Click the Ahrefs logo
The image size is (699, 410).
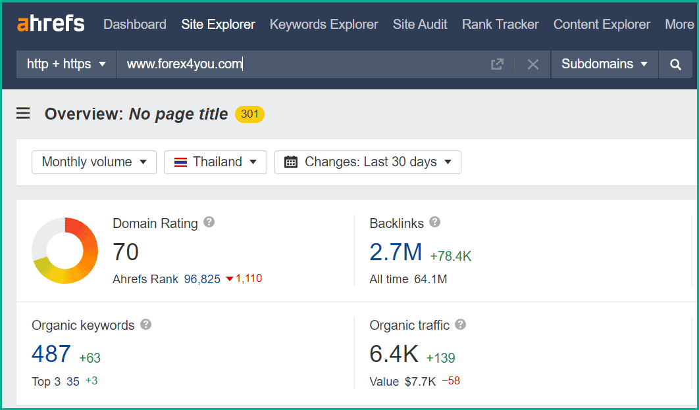(51, 24)
